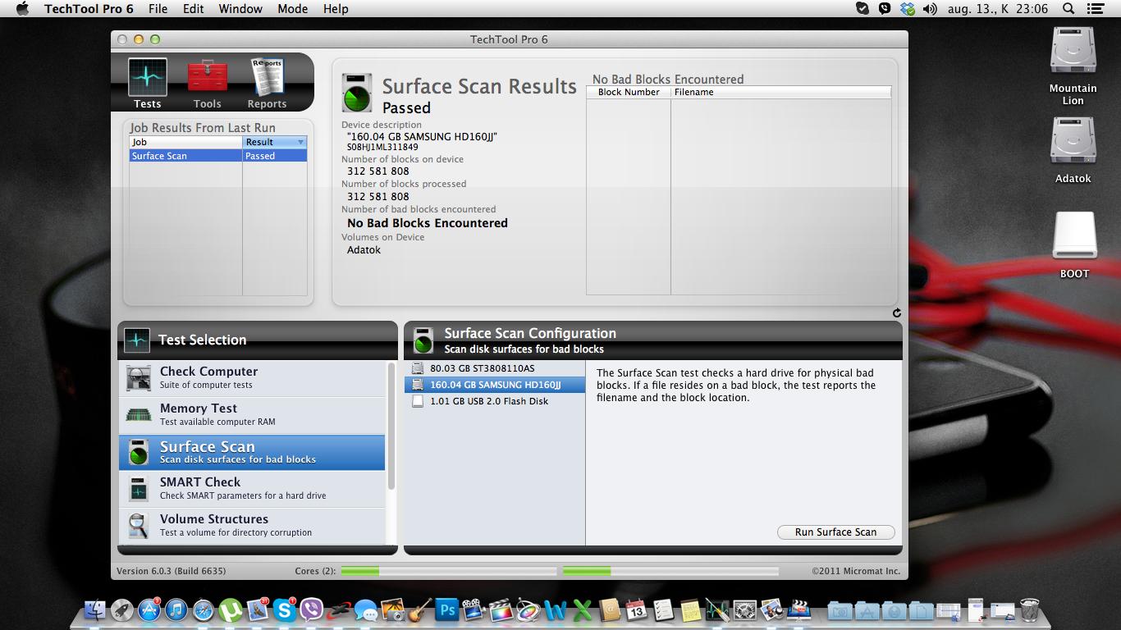Open the Tests section icon
This screenshot has height=630, width=1121.
tap(148, 77)
